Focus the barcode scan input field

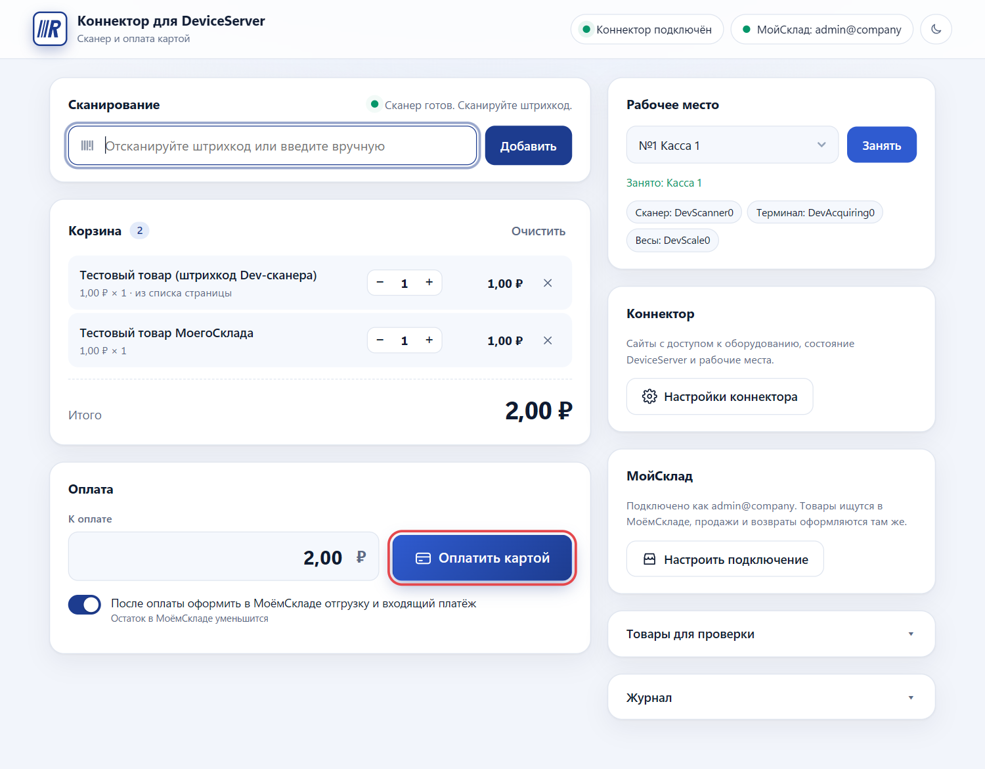pyautogui.click(x=273, y=146)
